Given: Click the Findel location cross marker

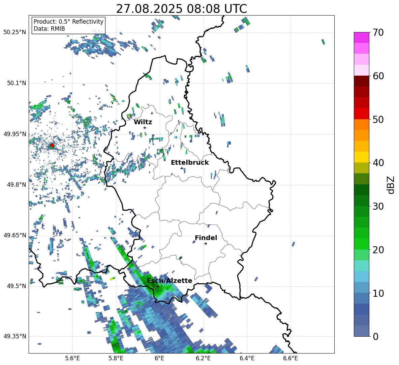Looking at the screenshot, I should tap(206, 244).
